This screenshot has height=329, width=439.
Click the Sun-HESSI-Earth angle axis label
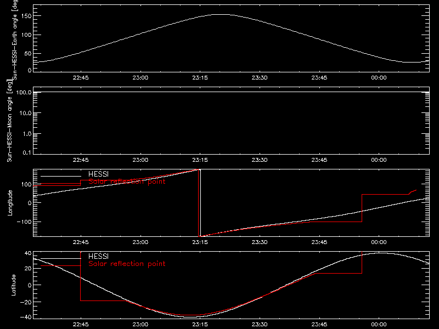15,39
